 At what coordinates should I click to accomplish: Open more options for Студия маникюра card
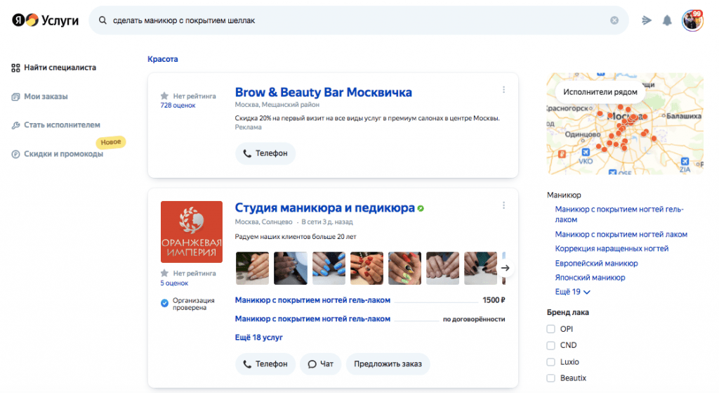[x=503, y=205]
